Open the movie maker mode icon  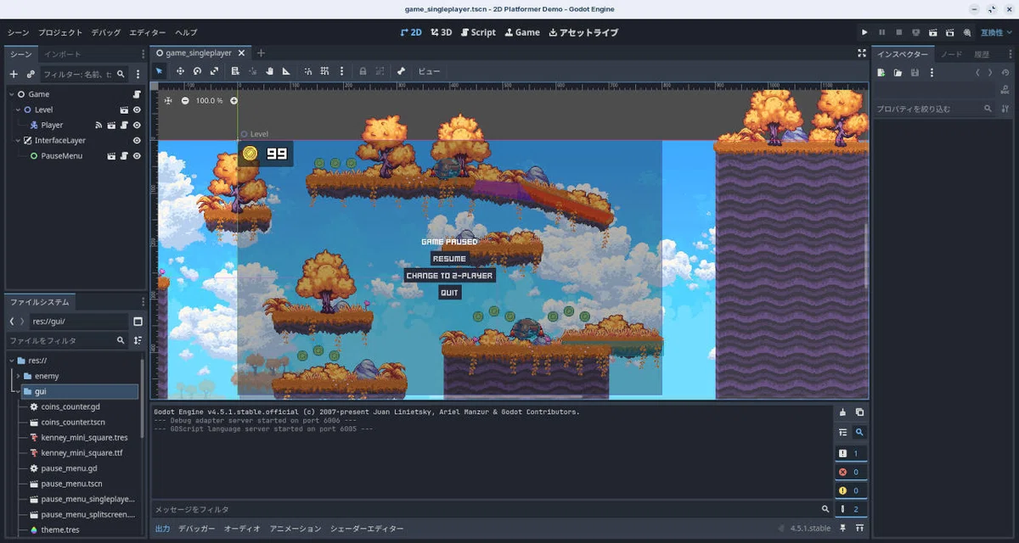tap(967, 32)
